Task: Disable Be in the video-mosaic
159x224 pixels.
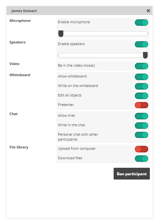Action: click(x=141, y=66)
